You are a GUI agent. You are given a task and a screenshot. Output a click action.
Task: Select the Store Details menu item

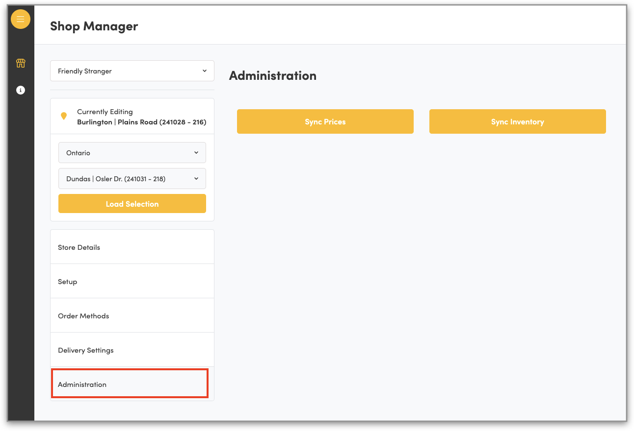[132, 247]
